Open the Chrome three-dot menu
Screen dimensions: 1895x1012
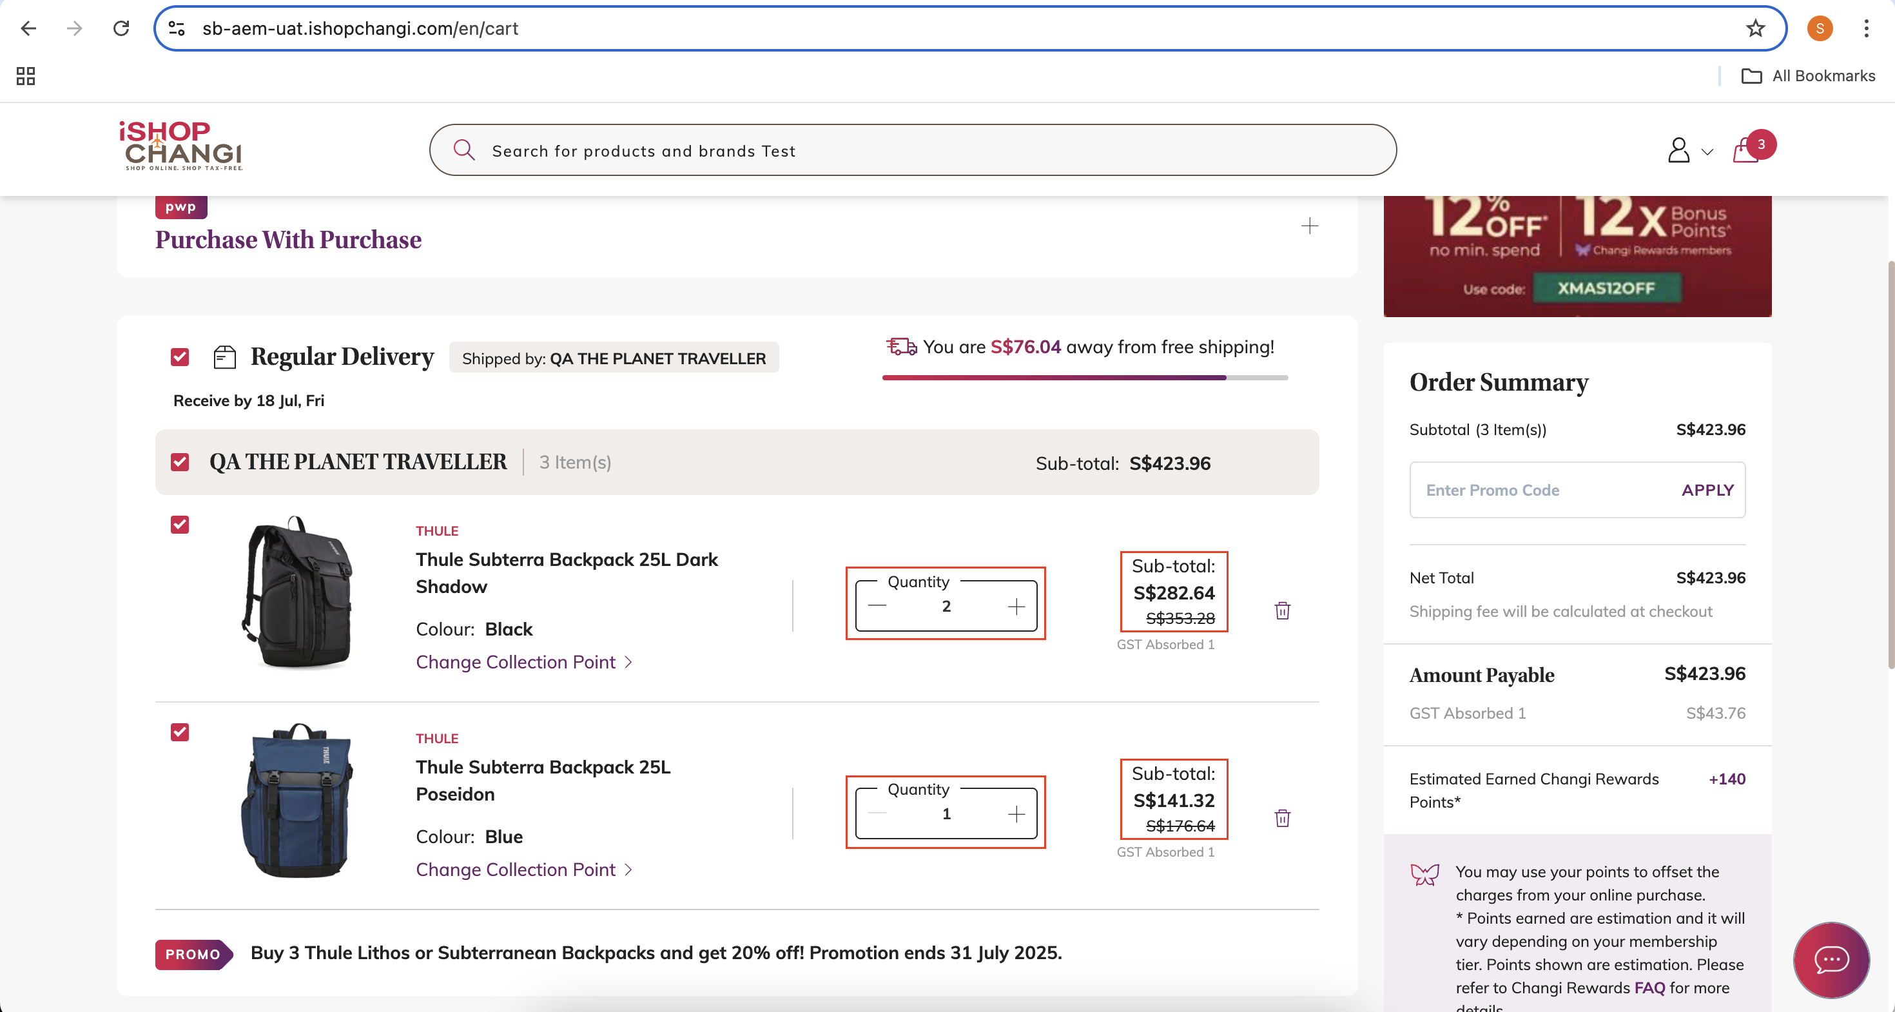(1866, 28)
